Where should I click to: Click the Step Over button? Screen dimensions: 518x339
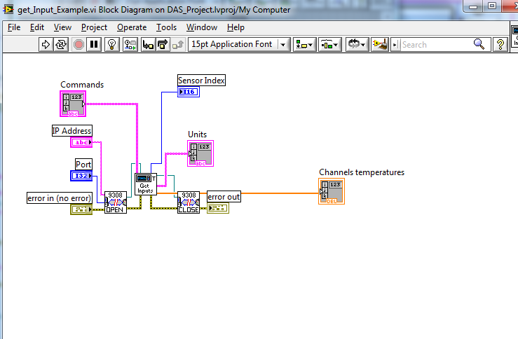coord(163,44)
